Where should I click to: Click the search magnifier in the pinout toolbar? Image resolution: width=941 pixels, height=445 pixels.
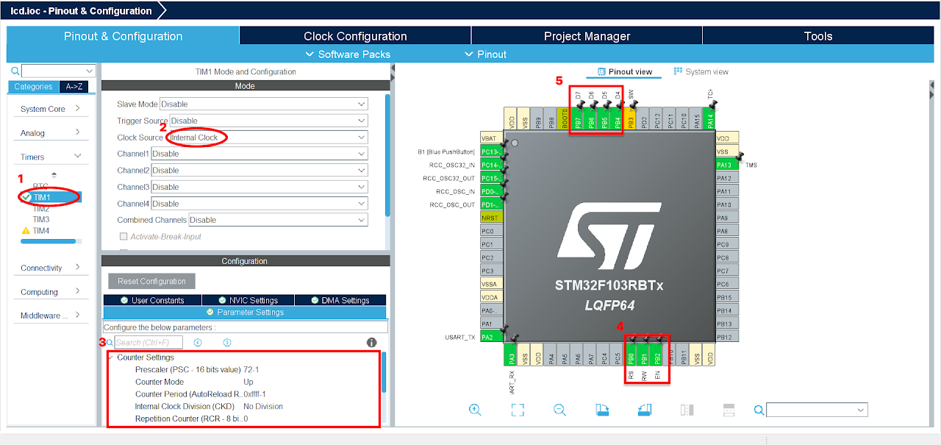[x=758, y=410]
